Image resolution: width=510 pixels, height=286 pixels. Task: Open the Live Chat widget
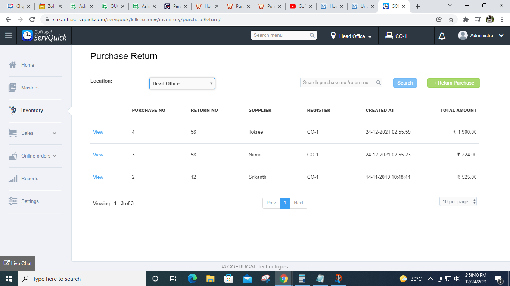click(18, 263)
